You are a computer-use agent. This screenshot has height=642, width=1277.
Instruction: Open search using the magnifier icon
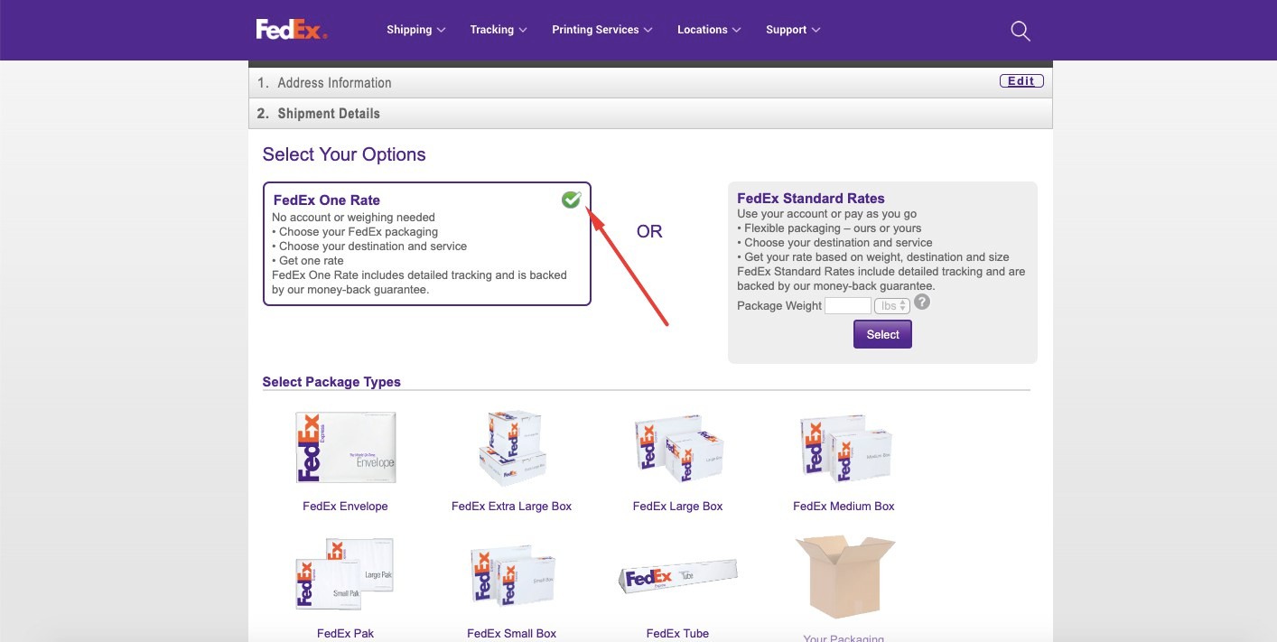click(1020, 30)
